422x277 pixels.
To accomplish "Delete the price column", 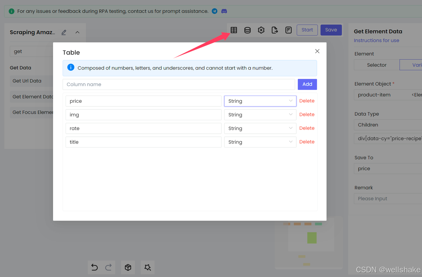I will (307, 101).
